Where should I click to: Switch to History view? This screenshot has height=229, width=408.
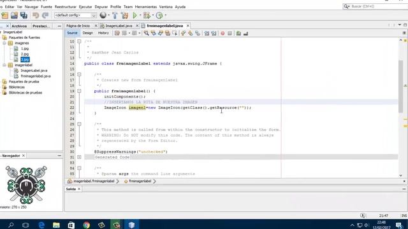(103, 33)
